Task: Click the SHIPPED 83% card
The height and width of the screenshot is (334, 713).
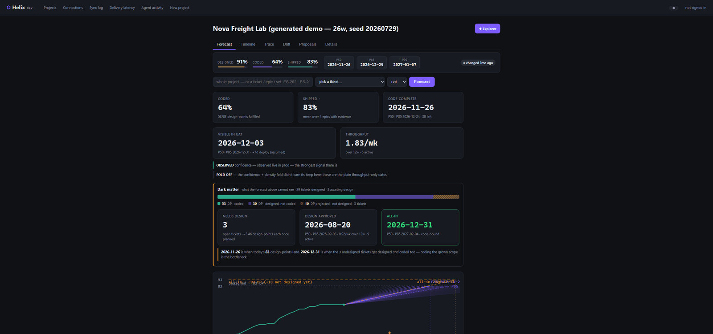Action: click(338, 107)
